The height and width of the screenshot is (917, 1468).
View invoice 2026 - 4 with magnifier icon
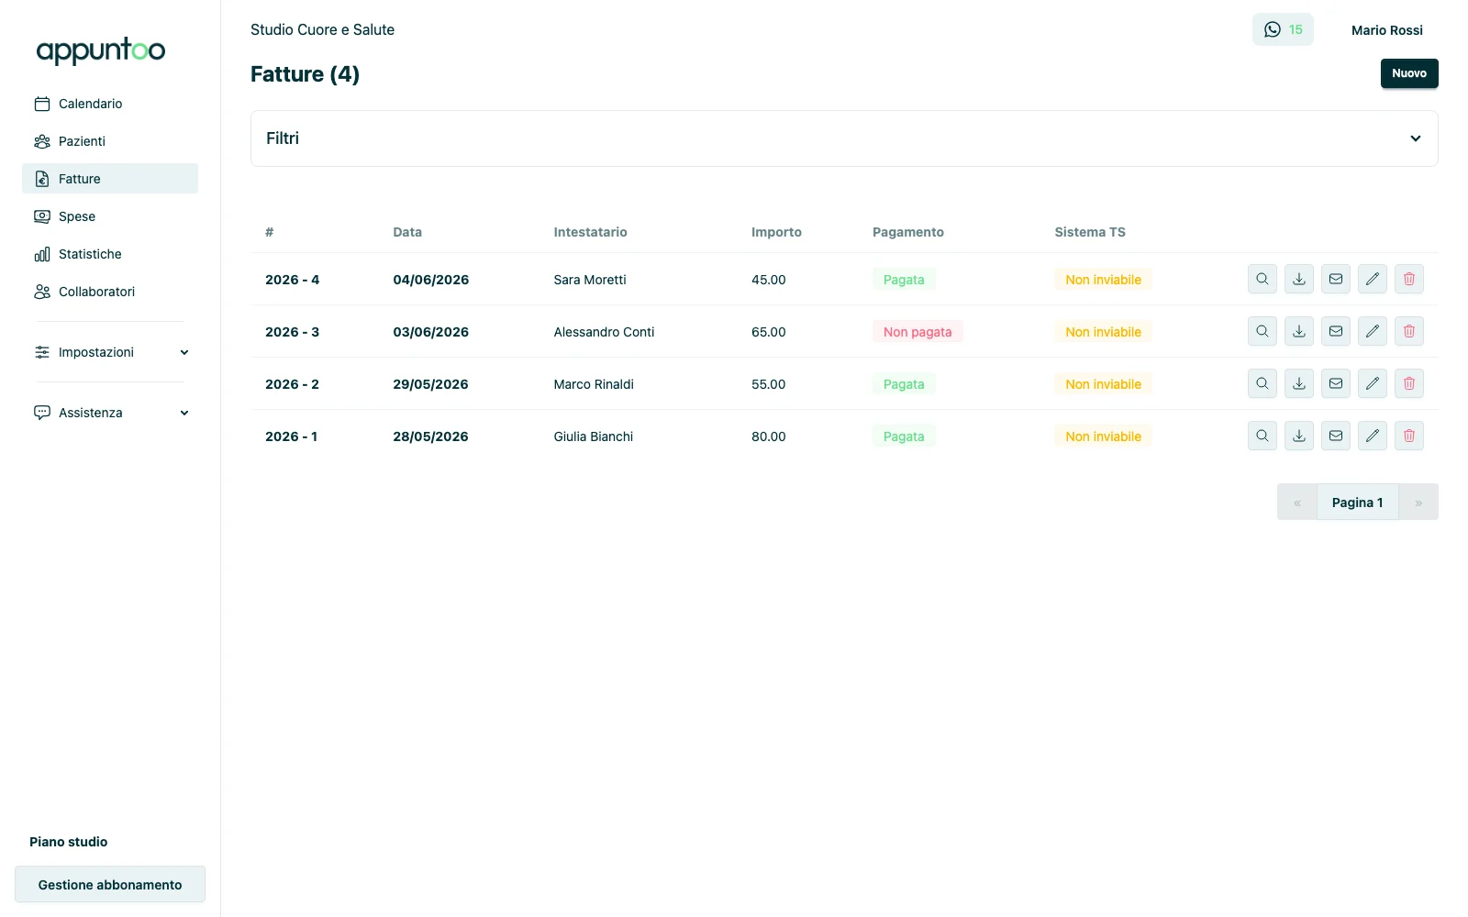1262,279
